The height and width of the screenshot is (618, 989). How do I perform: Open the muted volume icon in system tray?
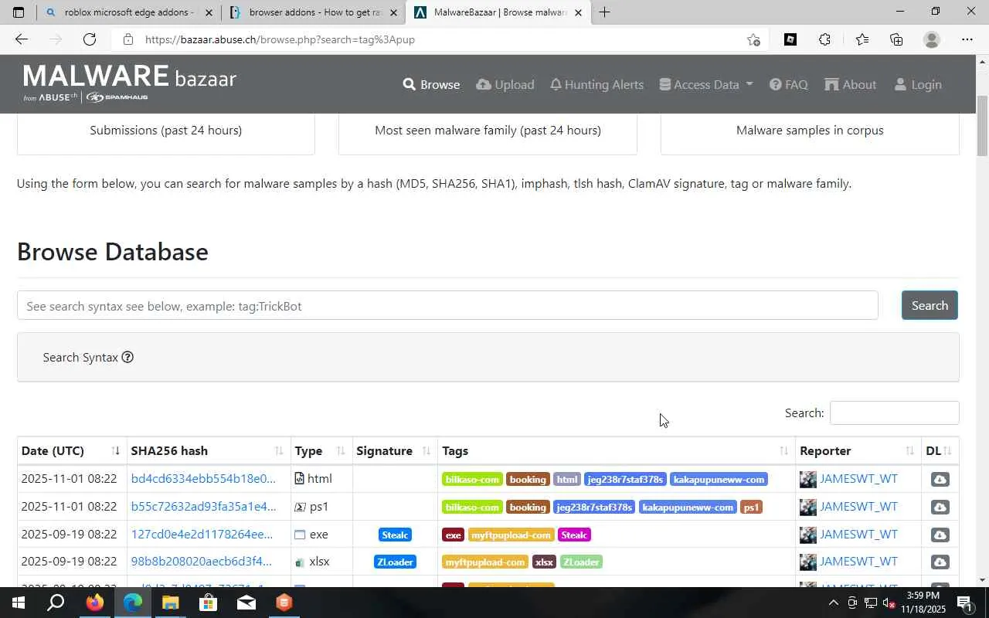[889, 603]
